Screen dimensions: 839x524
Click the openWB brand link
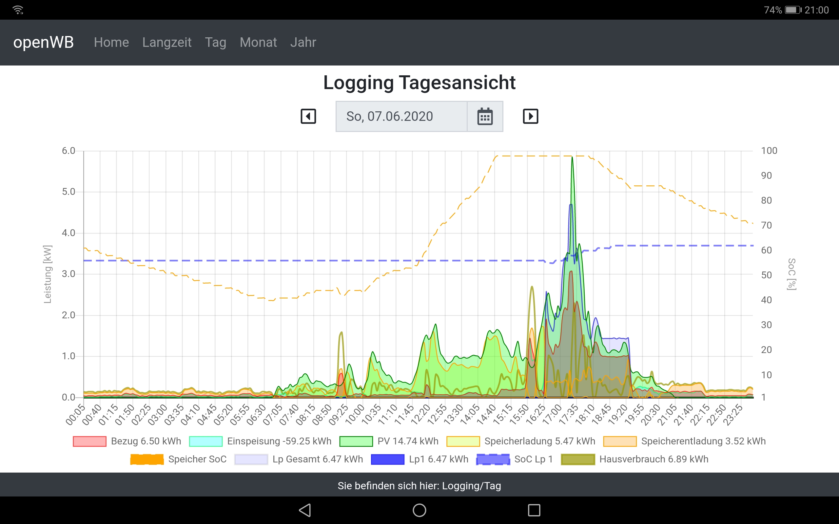point(43,42)
